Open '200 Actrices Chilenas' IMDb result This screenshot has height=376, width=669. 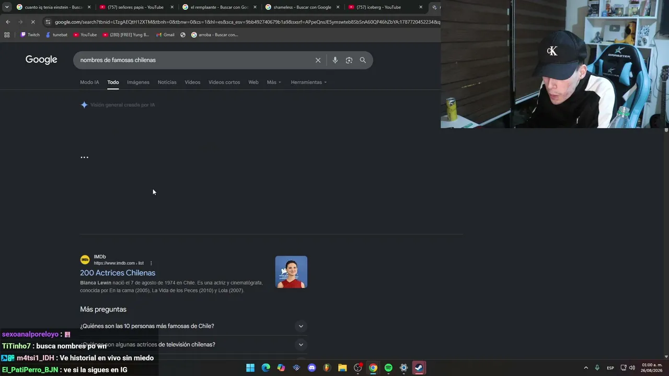click(x=118, y=273)
